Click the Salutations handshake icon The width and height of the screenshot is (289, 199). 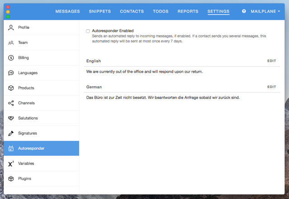pos(11,118)
